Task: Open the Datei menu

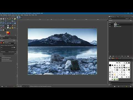Action: pyautogui.click(x=1, y=15)
